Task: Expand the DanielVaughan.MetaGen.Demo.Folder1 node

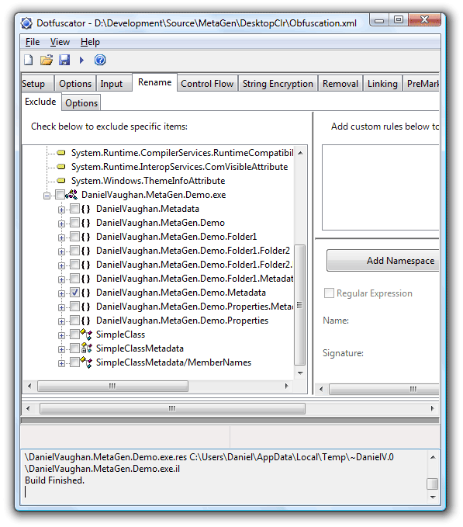Action: (x=61, y=237)
